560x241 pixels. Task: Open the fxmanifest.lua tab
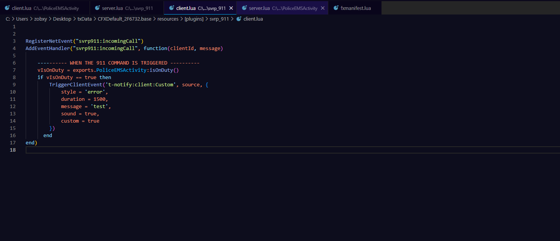355,8
